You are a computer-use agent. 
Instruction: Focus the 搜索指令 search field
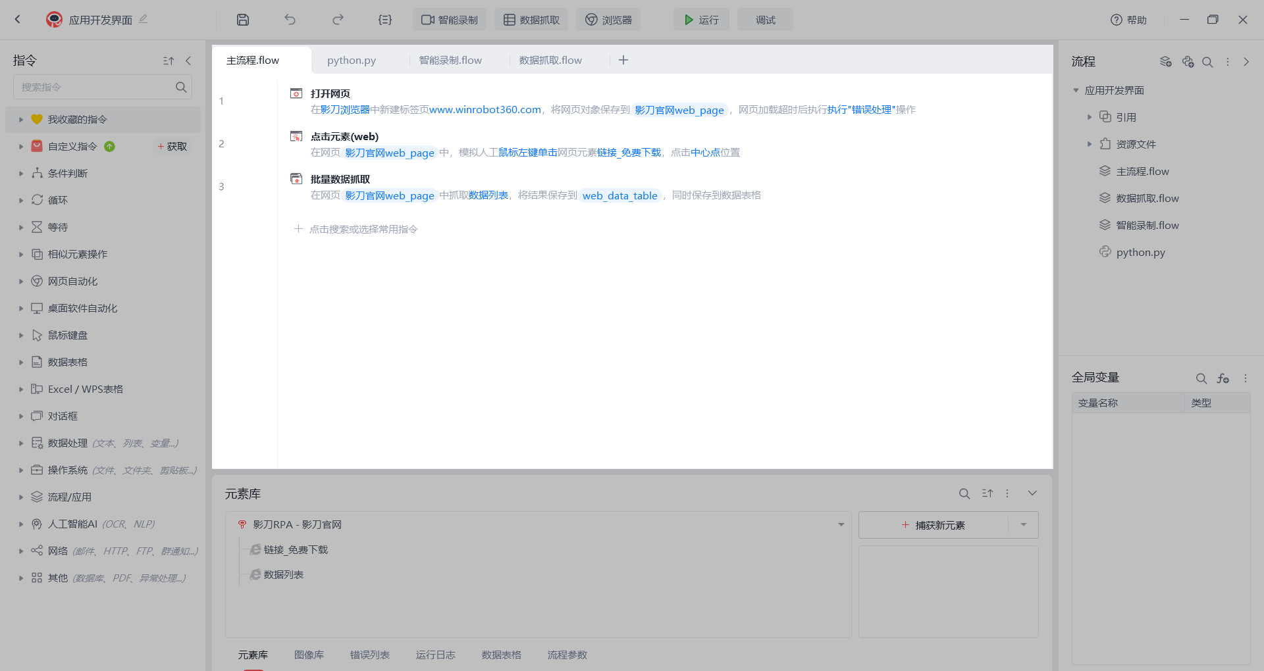[x=95, y=87]
